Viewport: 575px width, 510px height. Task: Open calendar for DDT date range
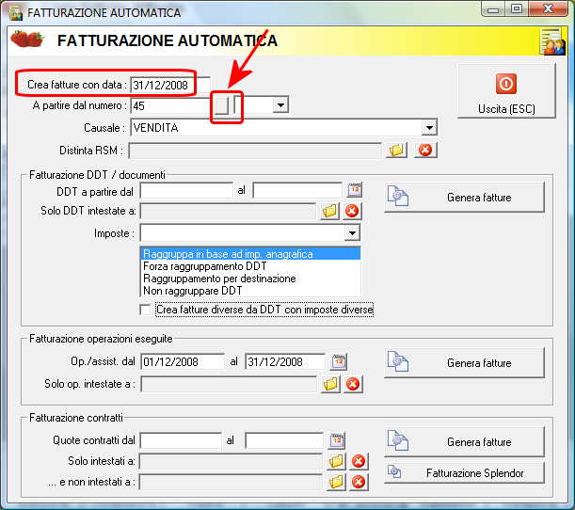pos(354,190)
